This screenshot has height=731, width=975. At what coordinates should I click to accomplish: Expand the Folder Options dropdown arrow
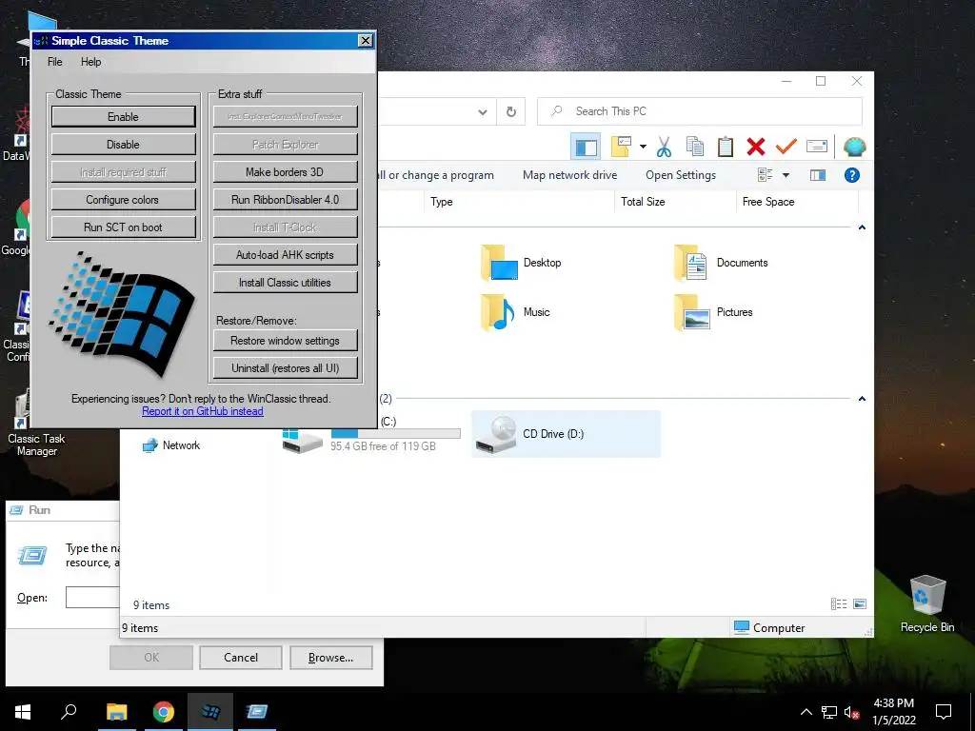[x=643, y=147]
